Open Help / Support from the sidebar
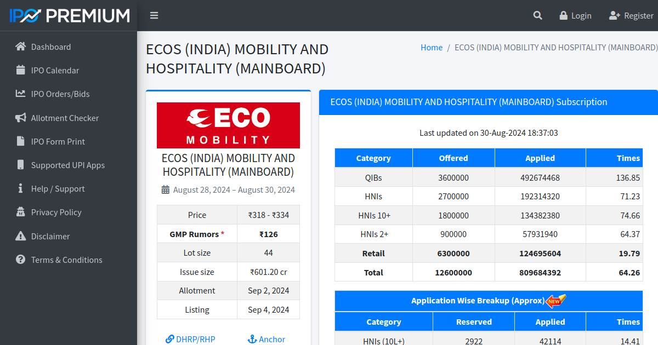The image size is (658, 345). (58, 188)
